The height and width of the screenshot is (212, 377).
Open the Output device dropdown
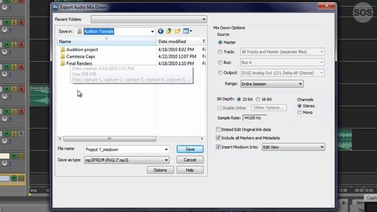tap(282, 73)
